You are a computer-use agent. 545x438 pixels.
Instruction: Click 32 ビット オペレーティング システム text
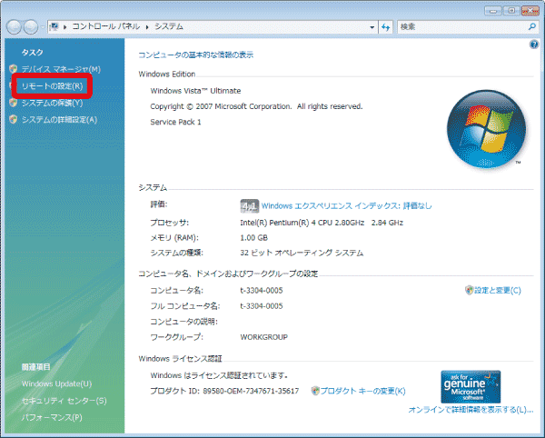tap(302, 253)
